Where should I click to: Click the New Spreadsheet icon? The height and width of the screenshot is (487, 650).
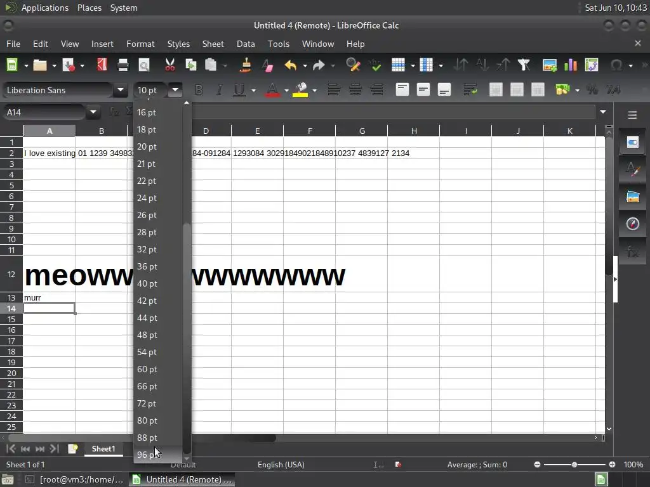point(12,65)
